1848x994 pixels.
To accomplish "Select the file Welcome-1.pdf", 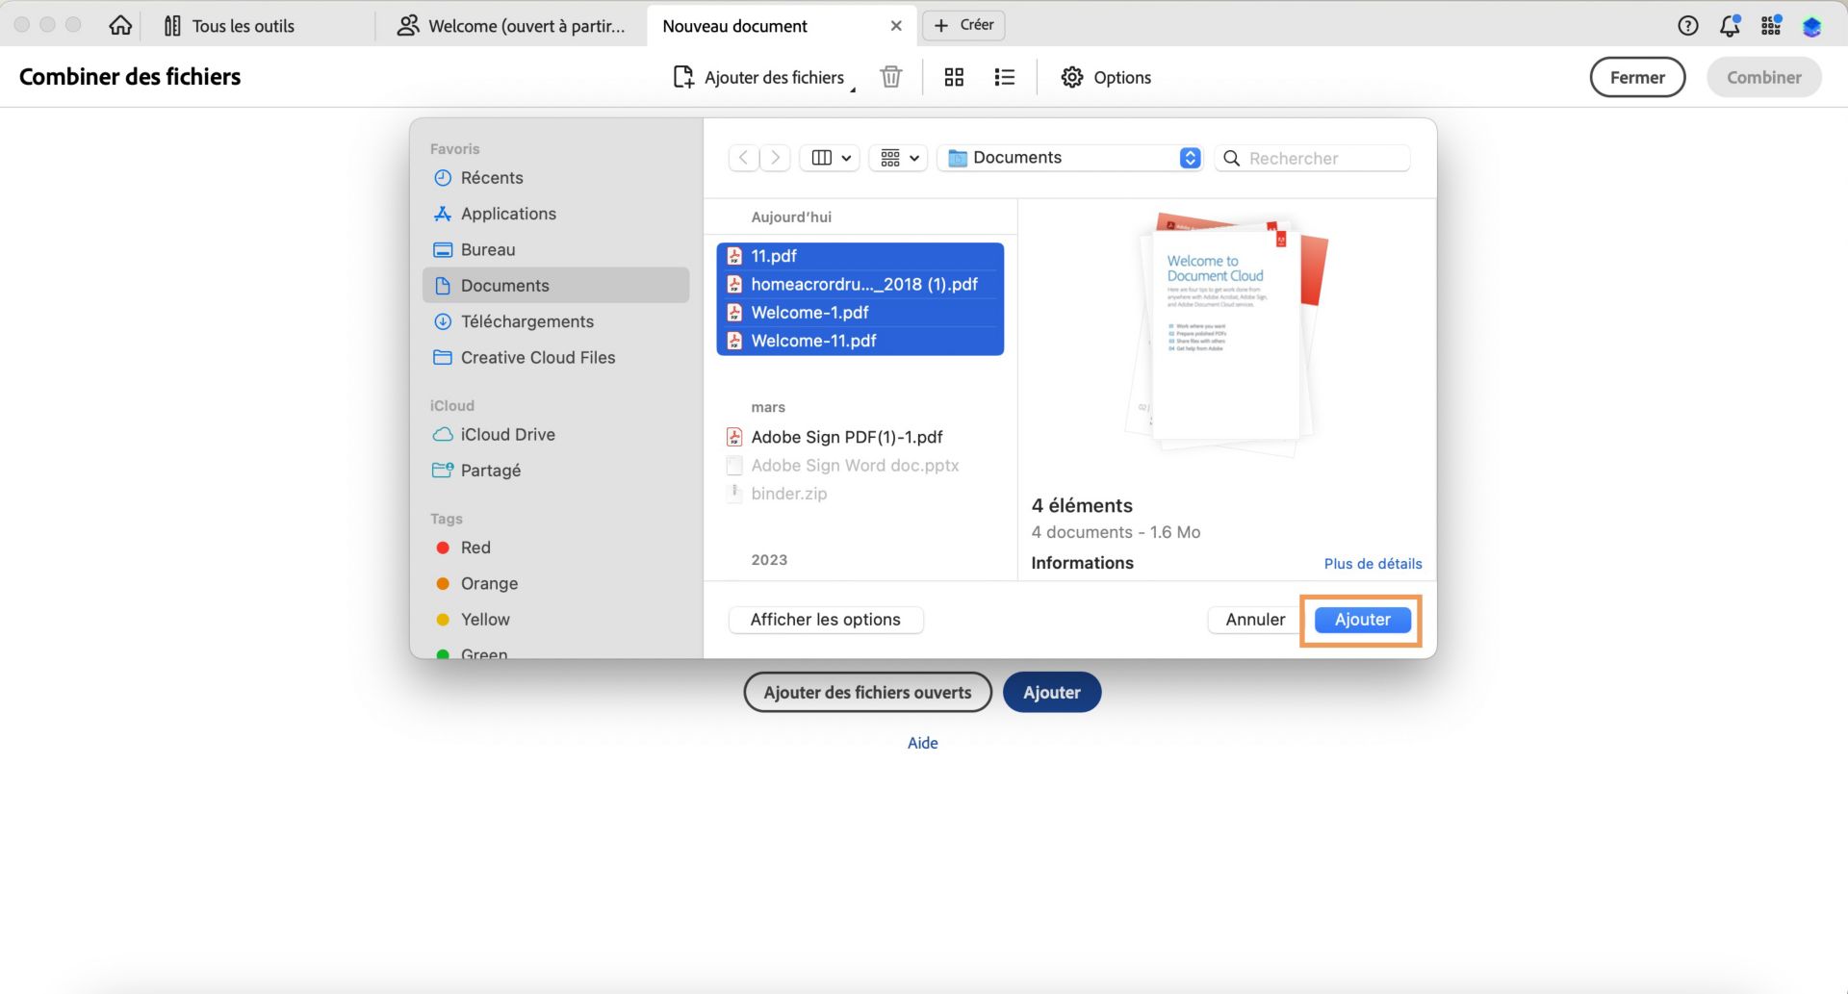I will click(860, 313).
